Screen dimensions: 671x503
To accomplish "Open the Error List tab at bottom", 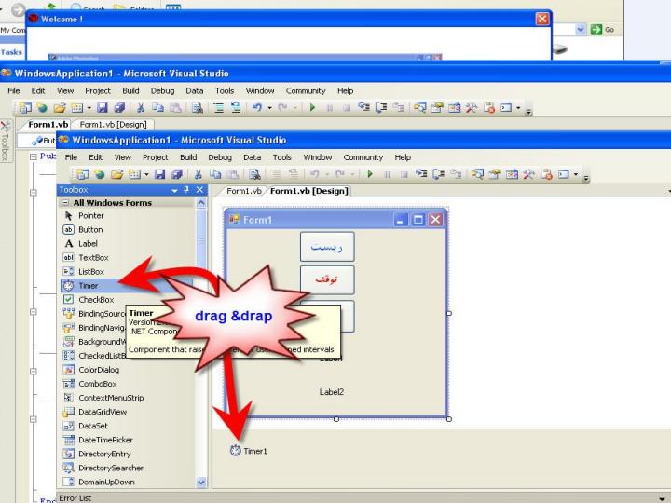I will [x=75, y=497].
